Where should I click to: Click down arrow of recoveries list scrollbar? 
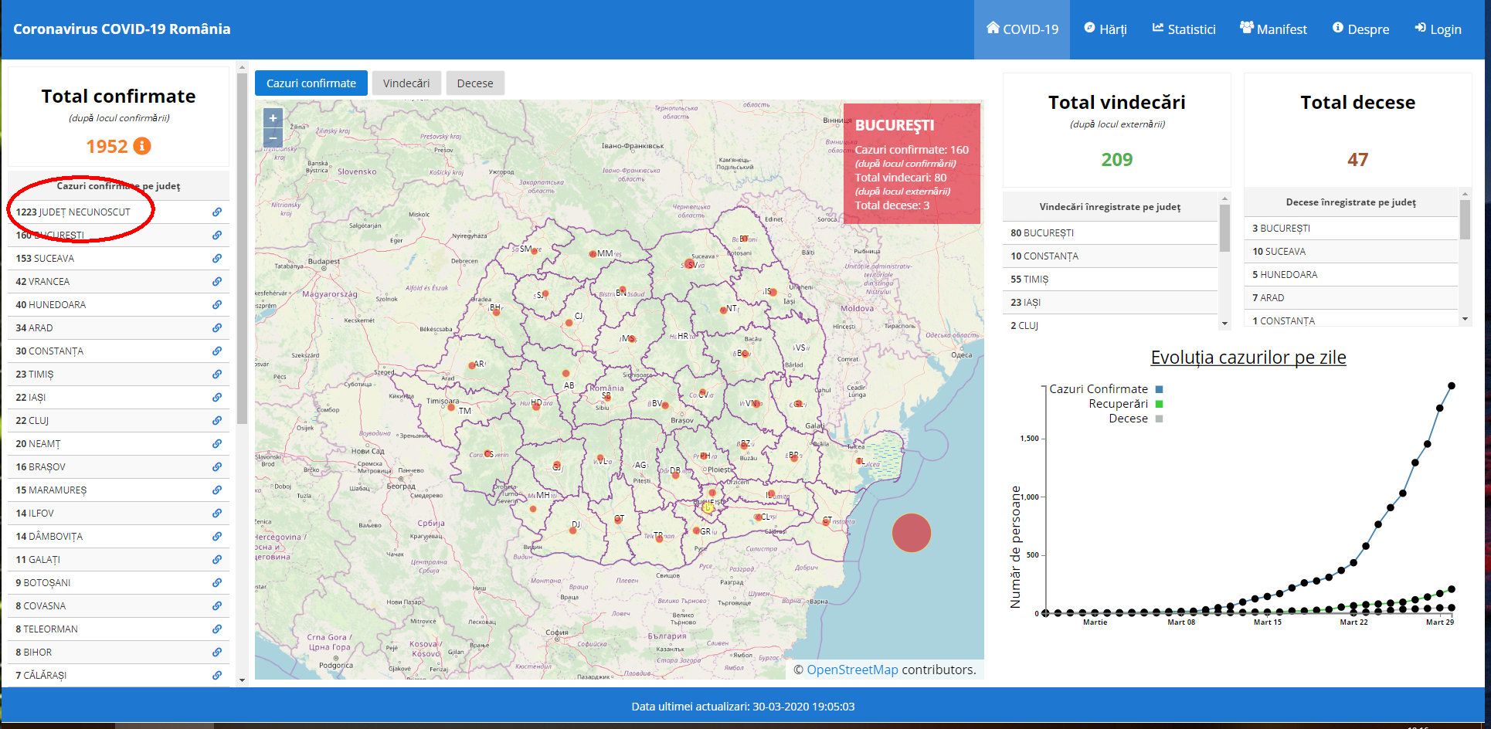tap(1224, 324)
